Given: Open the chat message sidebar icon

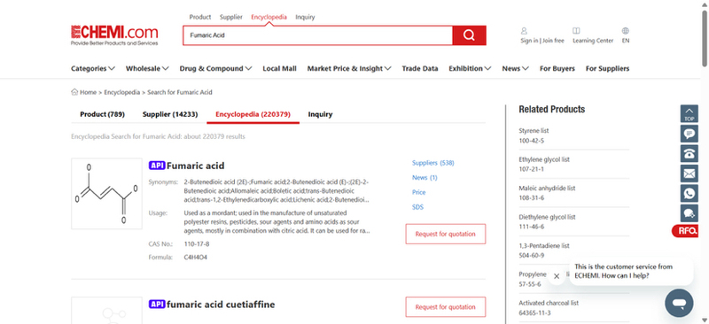Looking at the screenshot, I should tap(690, 134).
